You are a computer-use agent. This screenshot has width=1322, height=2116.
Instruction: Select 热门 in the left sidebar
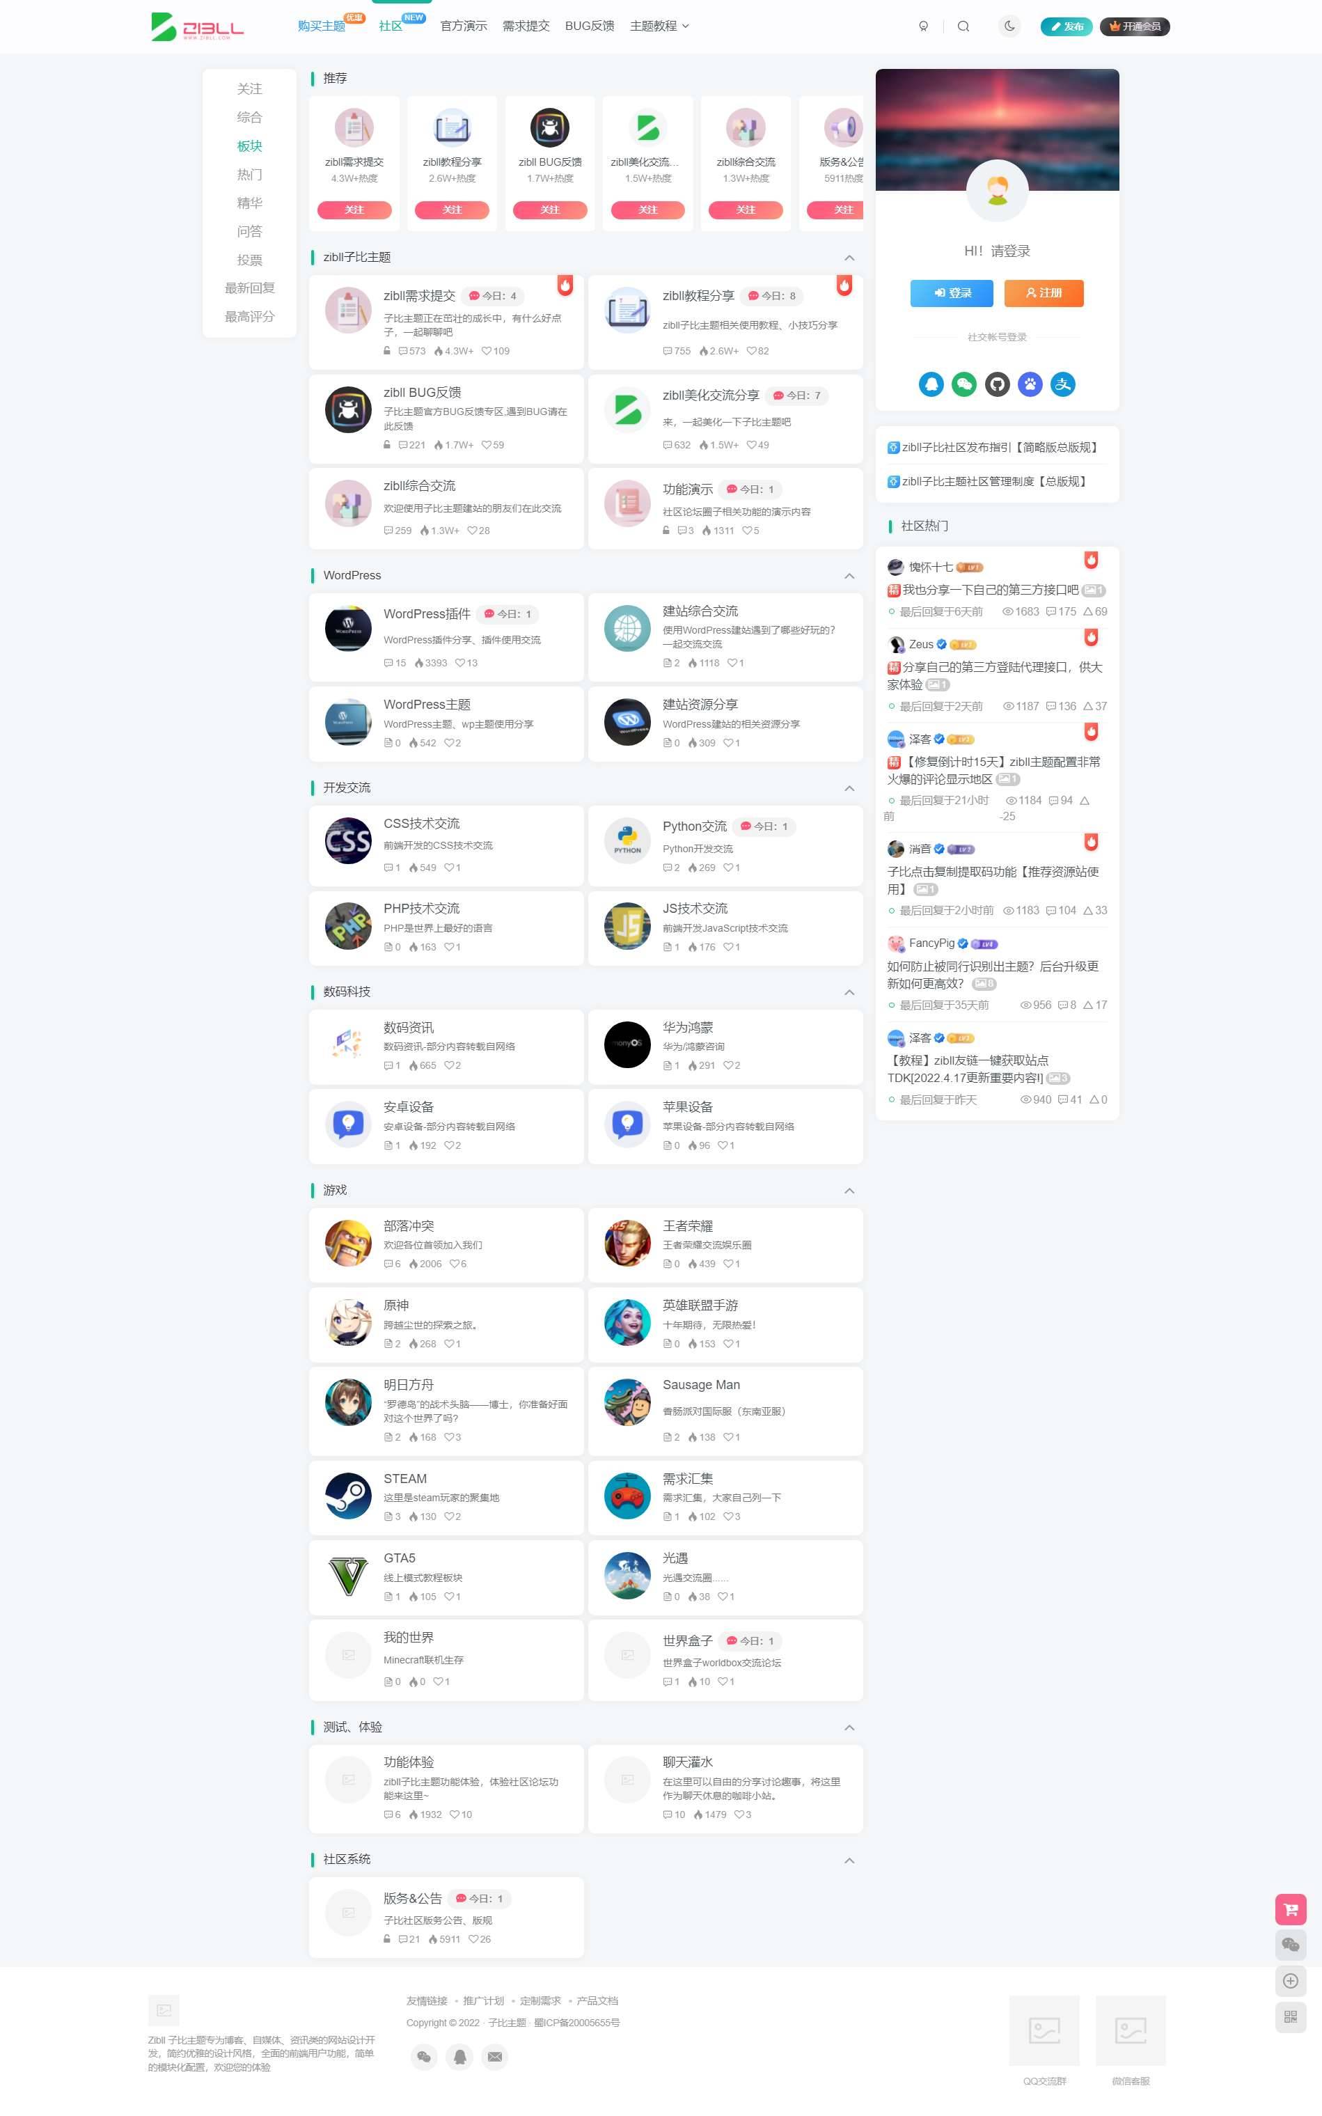(x=249, y=174)
